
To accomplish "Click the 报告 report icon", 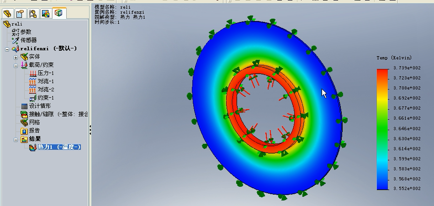I will (x=24, y=131).
